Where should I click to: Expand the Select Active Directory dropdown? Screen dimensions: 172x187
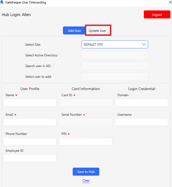click(114, 55)
